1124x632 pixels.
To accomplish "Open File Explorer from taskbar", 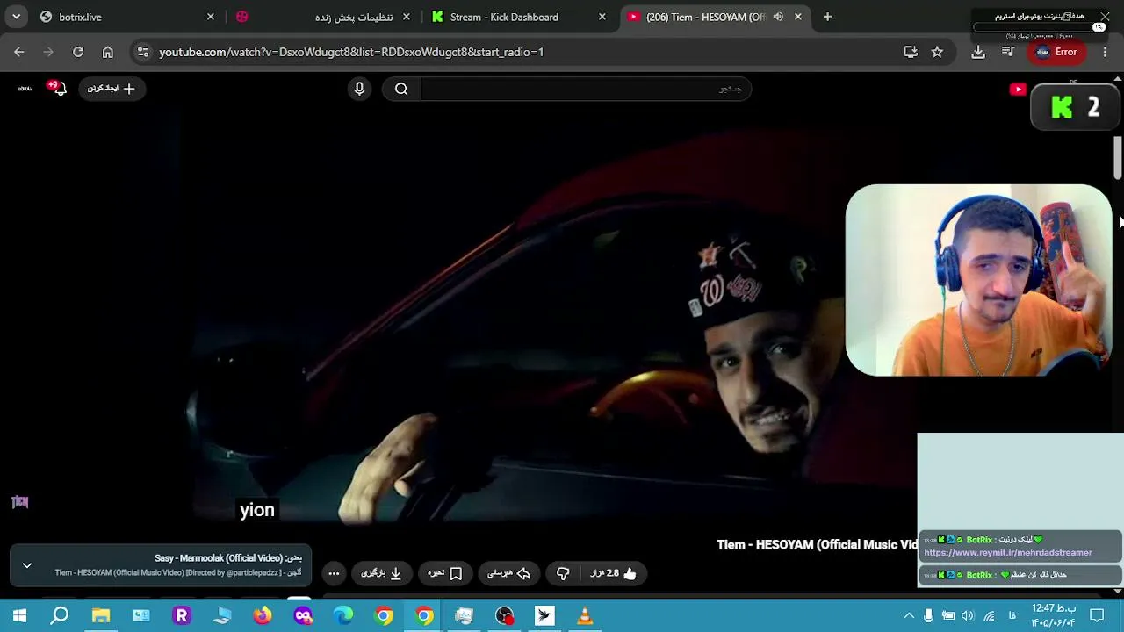I will click(x=101, y=615).
